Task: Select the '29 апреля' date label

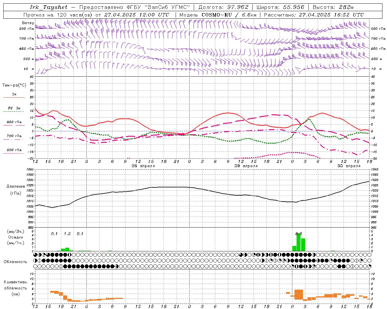Action: pyautogui.click(x=246, y=166)
